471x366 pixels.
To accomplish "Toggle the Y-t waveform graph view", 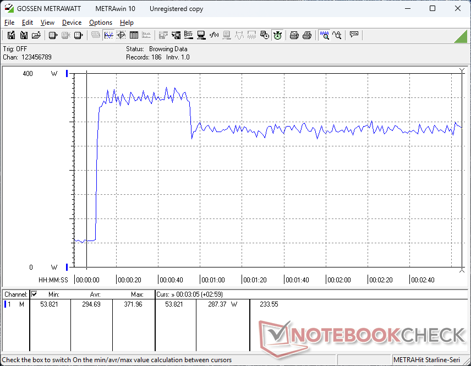I will point(108,35).
